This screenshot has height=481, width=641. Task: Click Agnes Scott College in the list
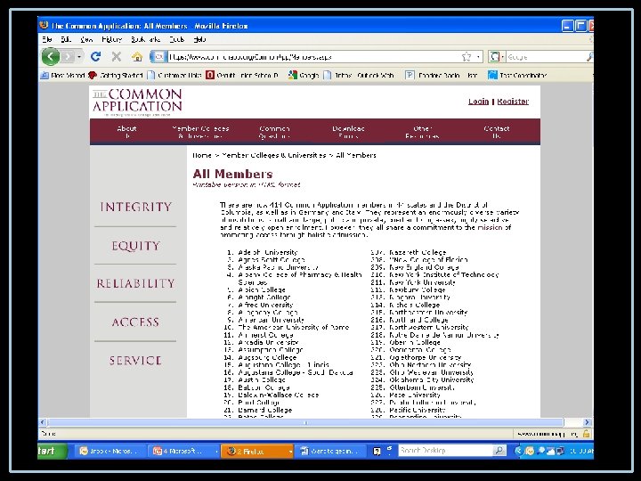tap(272, 260)
